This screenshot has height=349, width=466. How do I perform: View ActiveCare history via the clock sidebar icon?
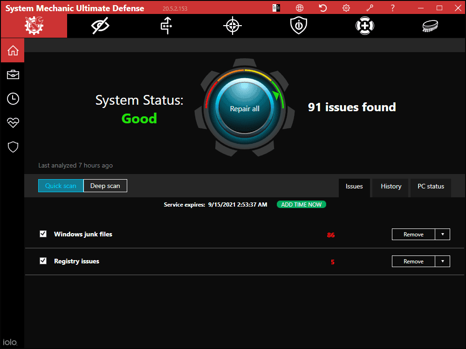[13, 98]
